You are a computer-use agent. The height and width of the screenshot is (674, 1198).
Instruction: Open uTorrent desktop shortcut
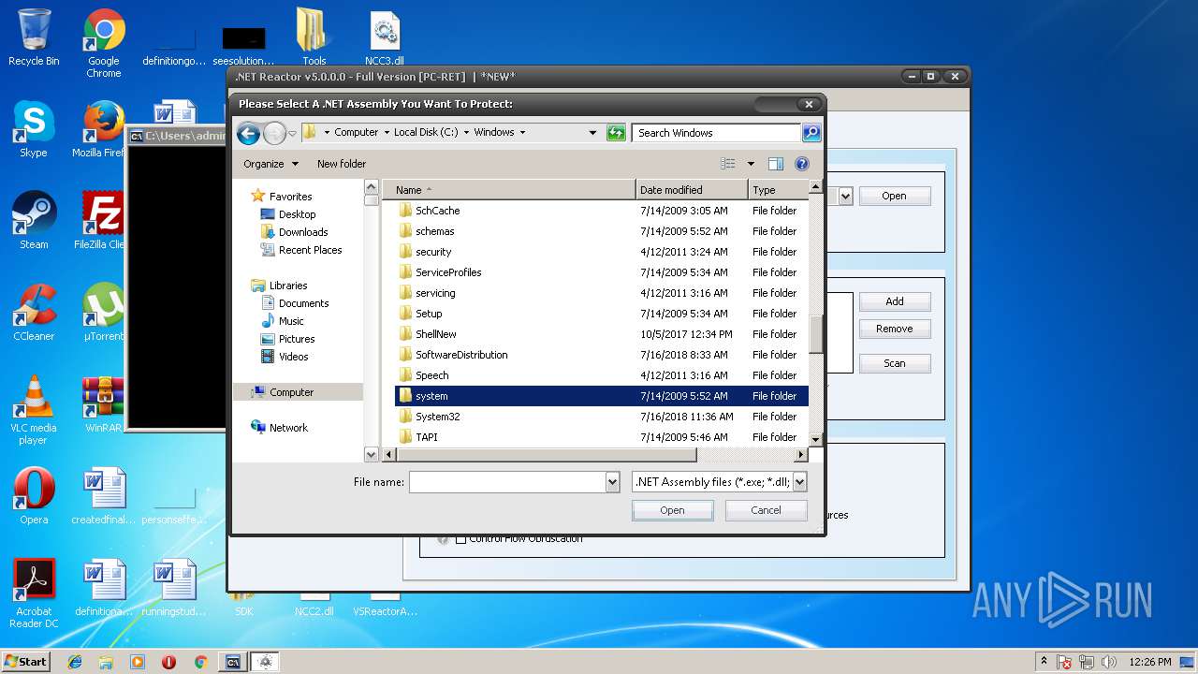(x=103, y=313)
